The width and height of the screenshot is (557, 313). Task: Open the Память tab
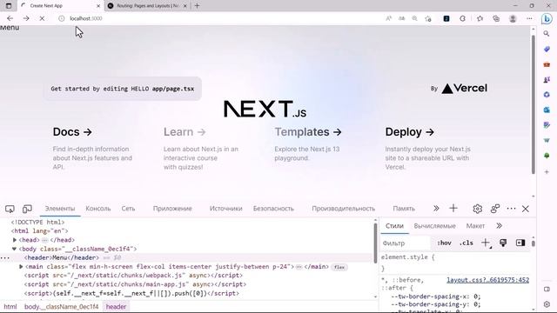[x=404, y=209]
